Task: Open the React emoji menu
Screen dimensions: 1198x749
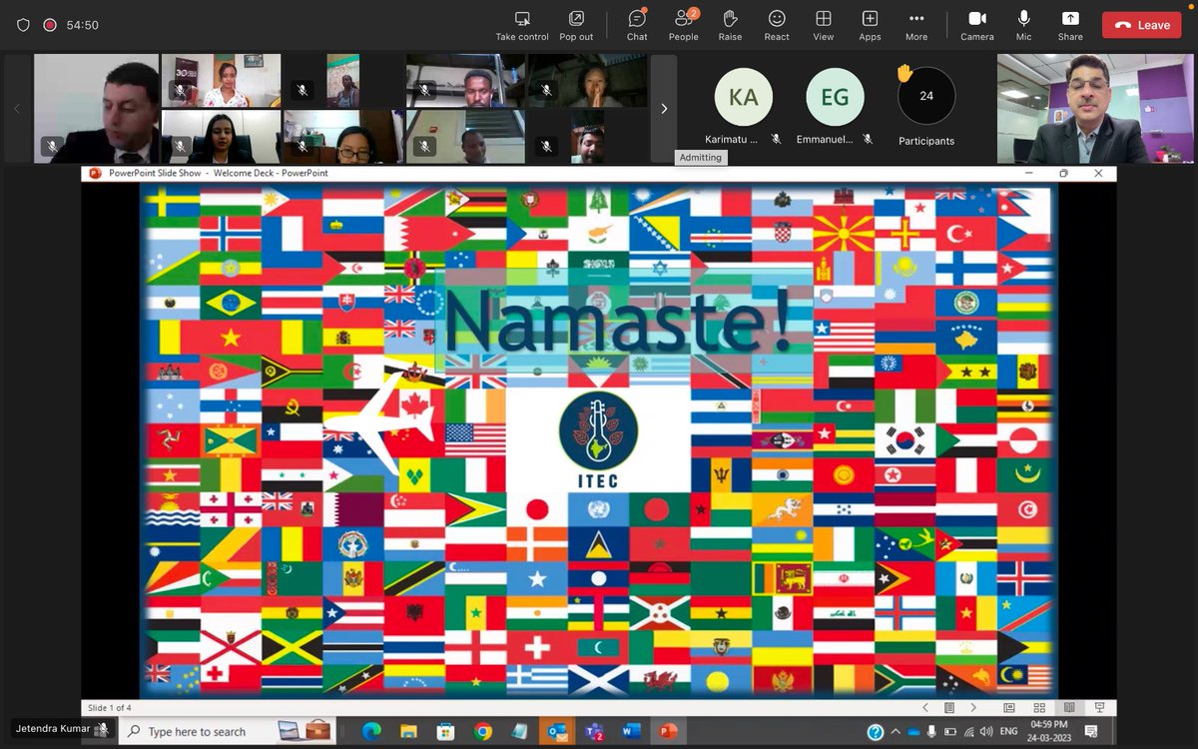Action: tap(777, 25)
